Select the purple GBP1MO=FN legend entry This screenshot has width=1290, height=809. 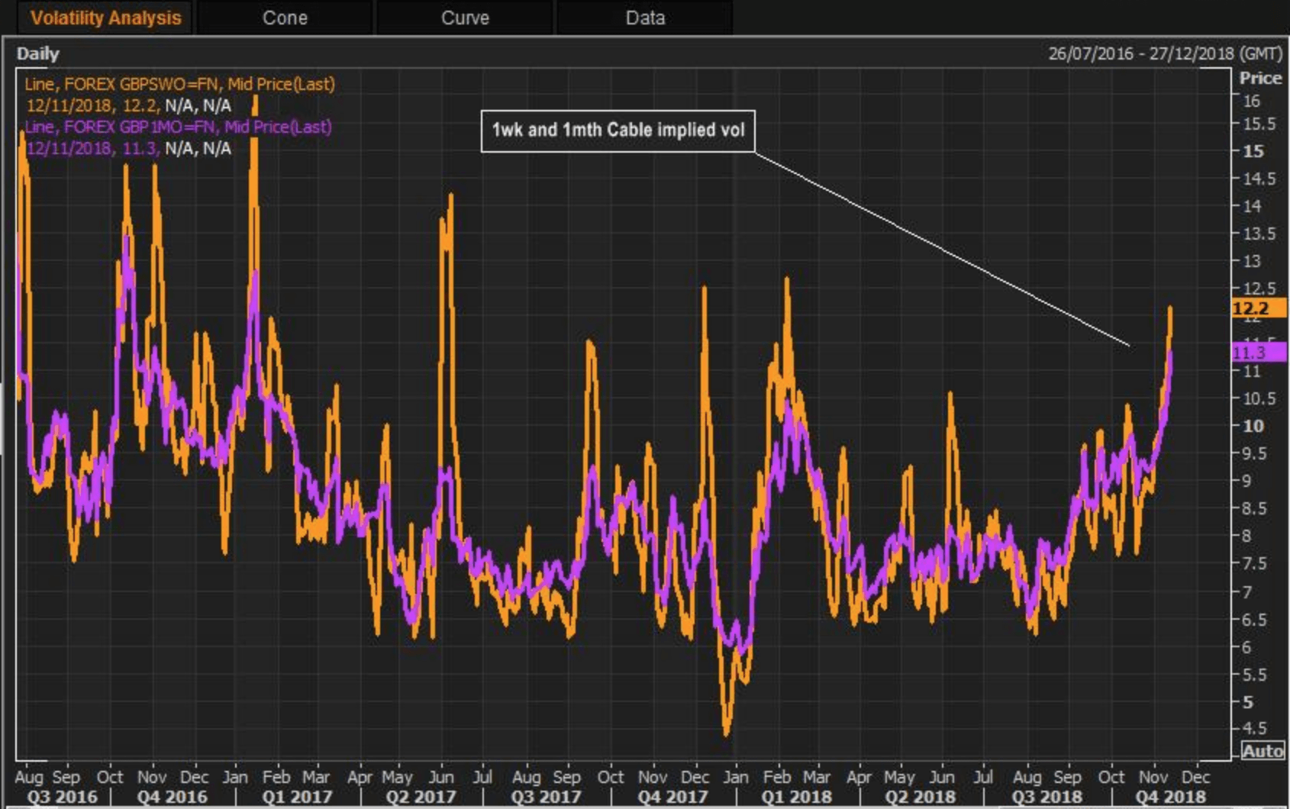pyautogui.click(x=178, y=127)
